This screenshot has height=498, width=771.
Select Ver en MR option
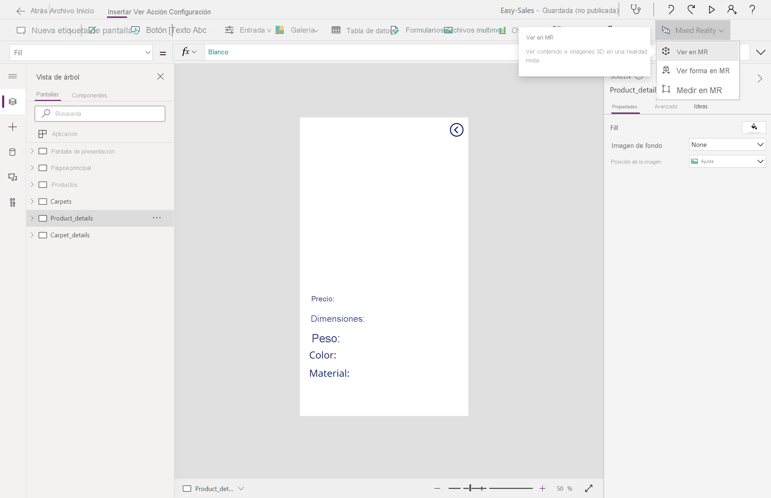[x=698, y=52]
